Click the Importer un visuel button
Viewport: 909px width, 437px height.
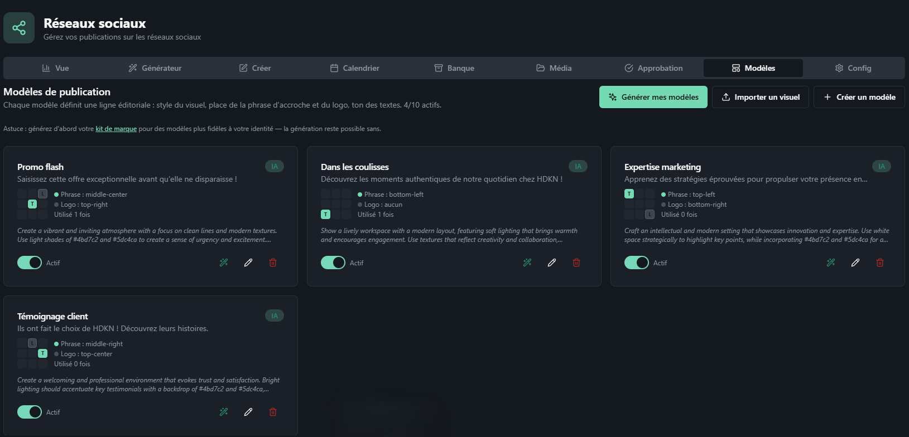[x=761, y=97]
